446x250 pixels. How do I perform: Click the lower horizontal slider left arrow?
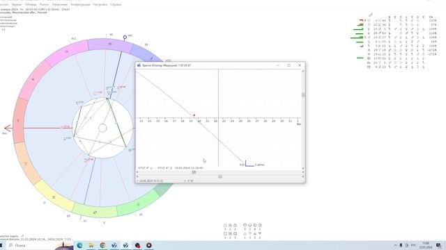point(137,176)
